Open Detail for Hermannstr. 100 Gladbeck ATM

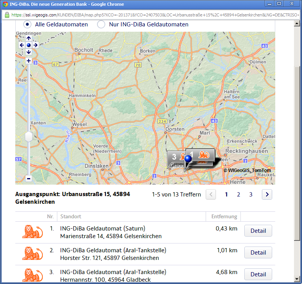pos(258,274)
